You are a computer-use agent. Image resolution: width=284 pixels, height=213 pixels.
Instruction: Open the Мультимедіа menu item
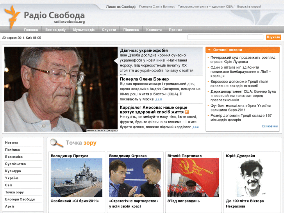(x=84, y=30)
